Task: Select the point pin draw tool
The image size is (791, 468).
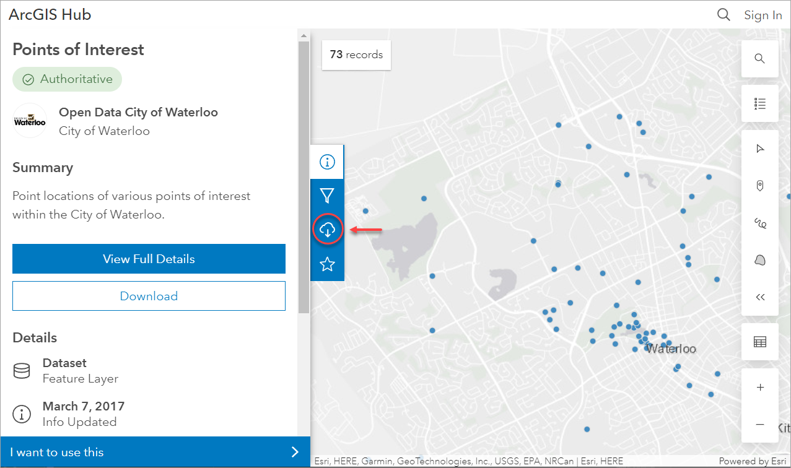Action: (760, 185)
